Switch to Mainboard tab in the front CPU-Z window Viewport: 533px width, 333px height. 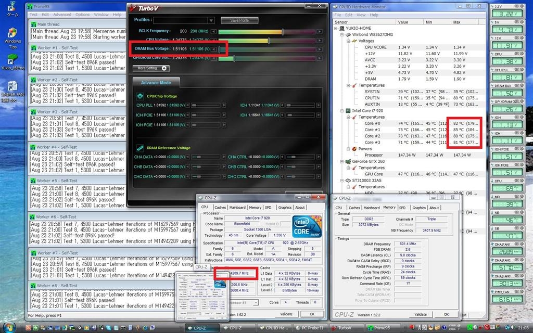click(x=237, y=207)
